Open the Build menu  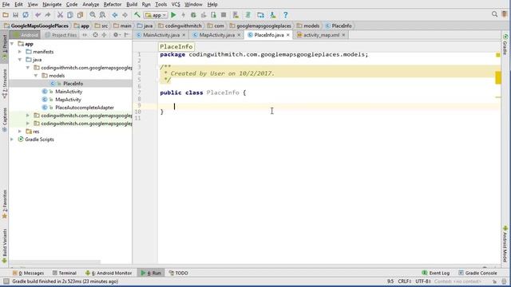tap(132, 5)
